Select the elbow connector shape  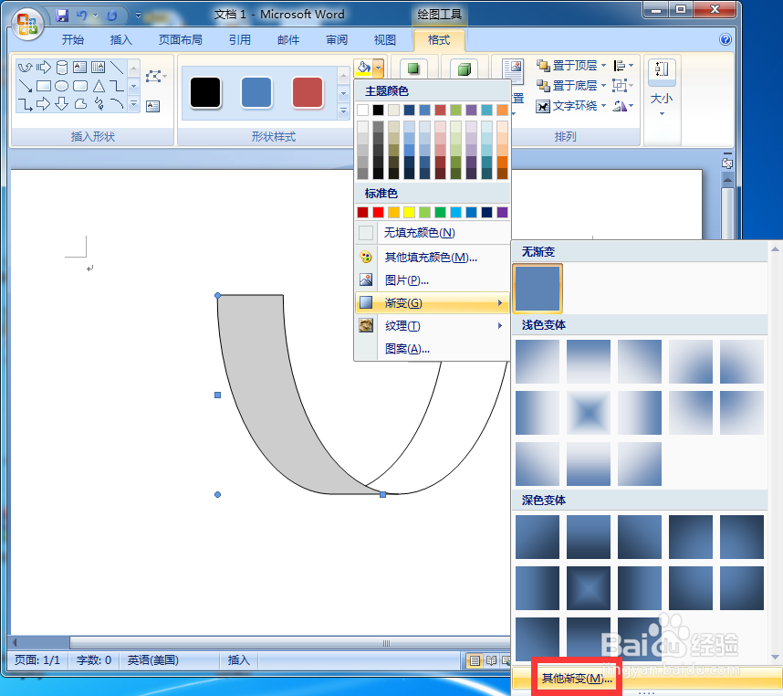coord(117,86)
